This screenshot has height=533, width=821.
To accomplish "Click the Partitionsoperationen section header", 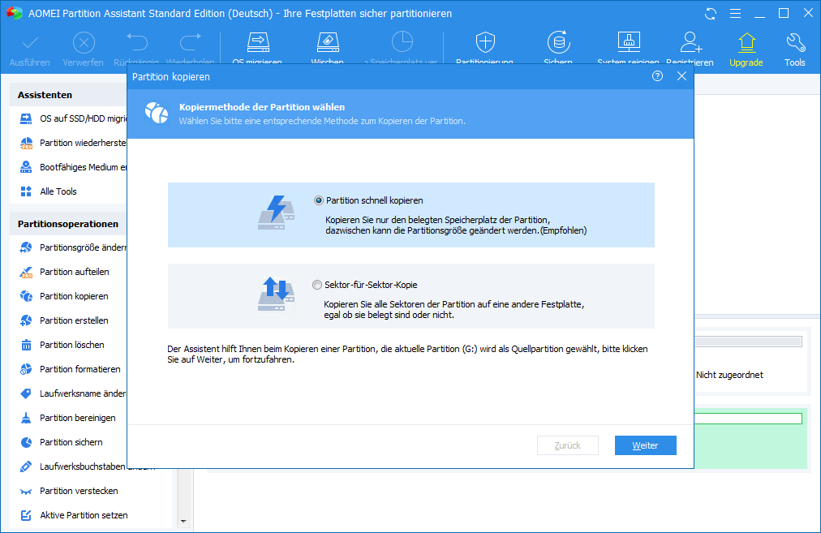I will coord(68,224).
